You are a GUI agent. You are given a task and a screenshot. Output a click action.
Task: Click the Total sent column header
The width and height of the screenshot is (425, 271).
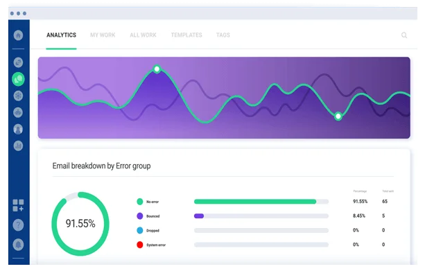[388, 191]
